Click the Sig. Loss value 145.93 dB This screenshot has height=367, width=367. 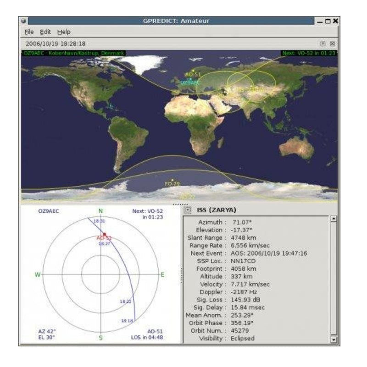pyautogui.click(x=245, y=300)
